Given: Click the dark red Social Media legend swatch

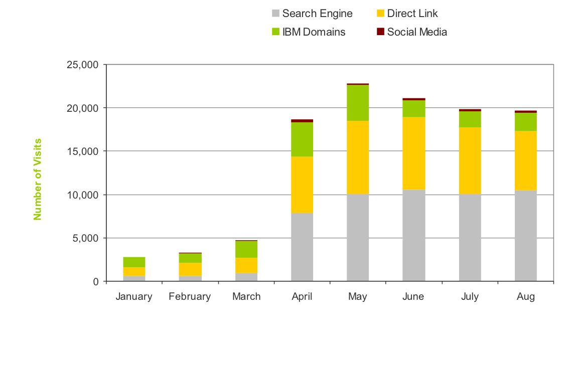Looking at the screenshot, I should click(x=380, y=32).
